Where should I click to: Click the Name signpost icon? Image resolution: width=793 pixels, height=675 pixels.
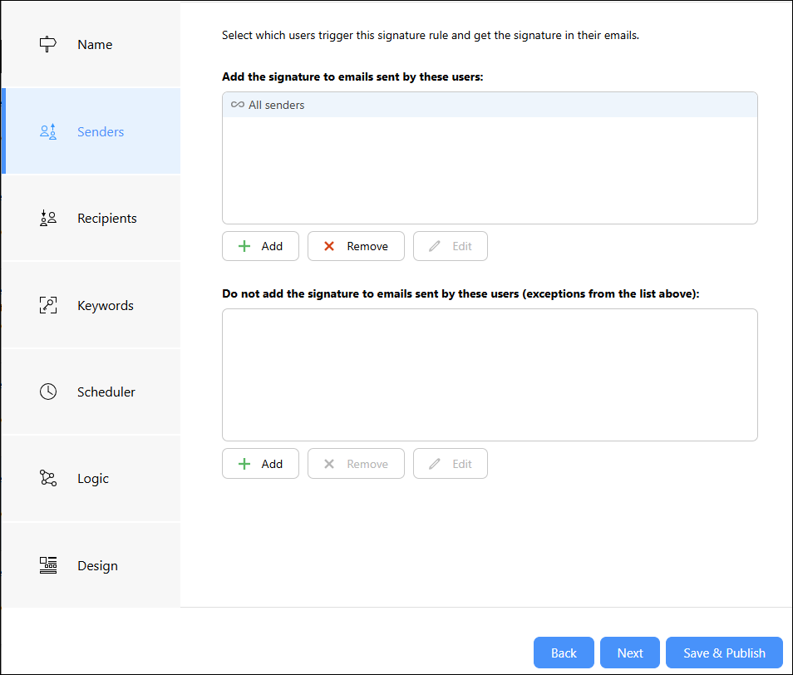click(48, 44)
